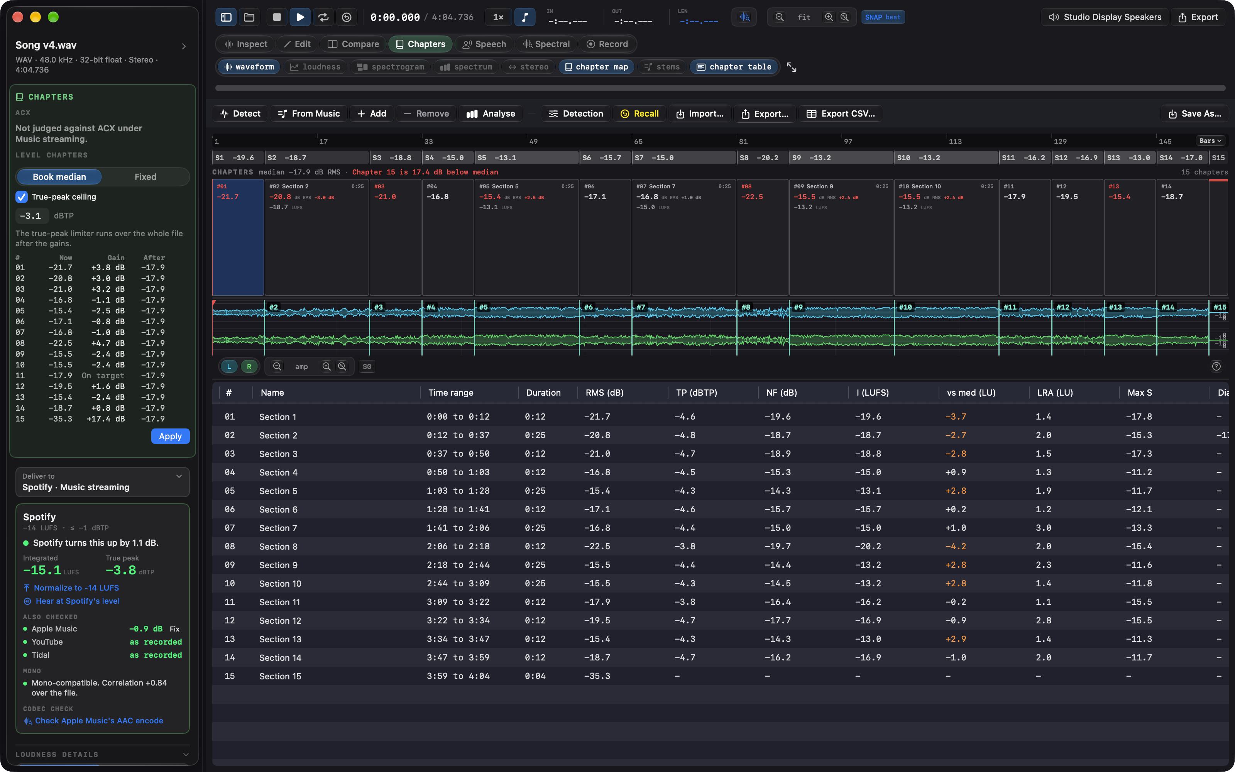Stop playback with stop button
1235x772 pixels.
pyautogui.click(x=277, y=17)
